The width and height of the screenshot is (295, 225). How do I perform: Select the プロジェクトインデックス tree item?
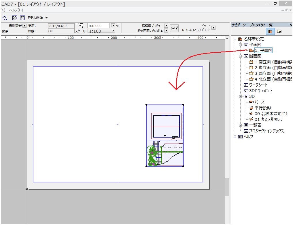pyautogui.click(x=266, y=131)
